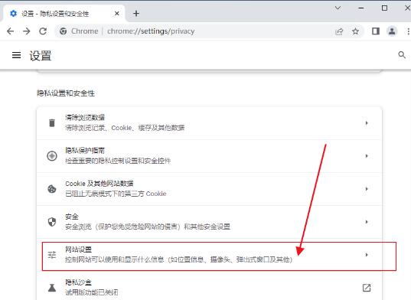The height and width of the screenshot is (300, 411).
Task: Close the 设置 tab
Action: click(x=117, y=13)
